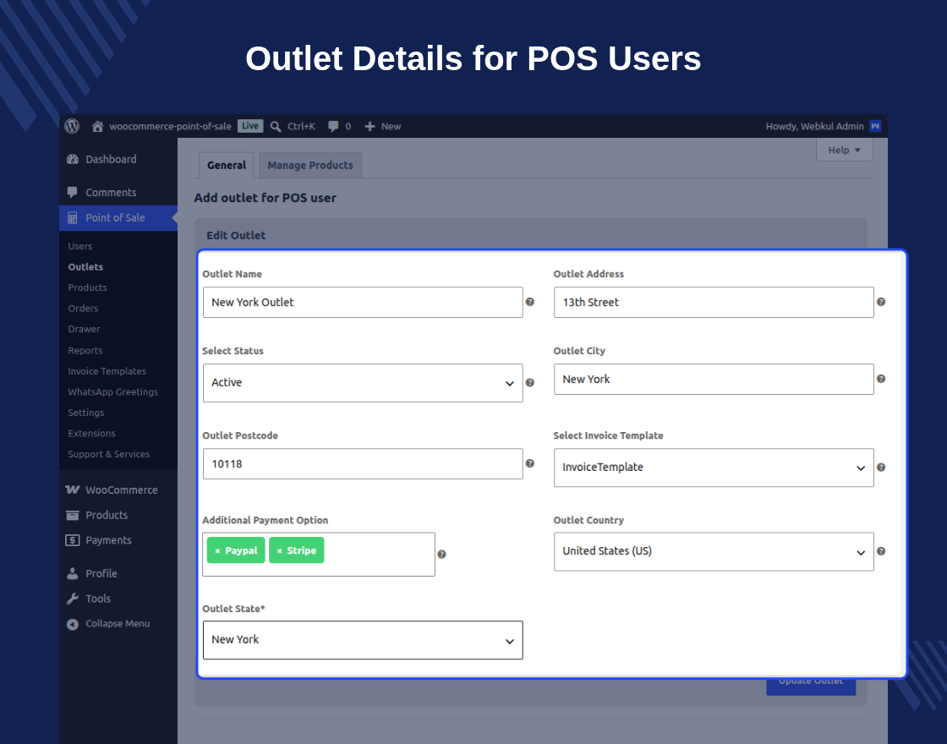Image resolution: width=947 pixels, height=744 pixels.
Task: Switch to the Manage Products tab
Action: [x=310, y=166]
